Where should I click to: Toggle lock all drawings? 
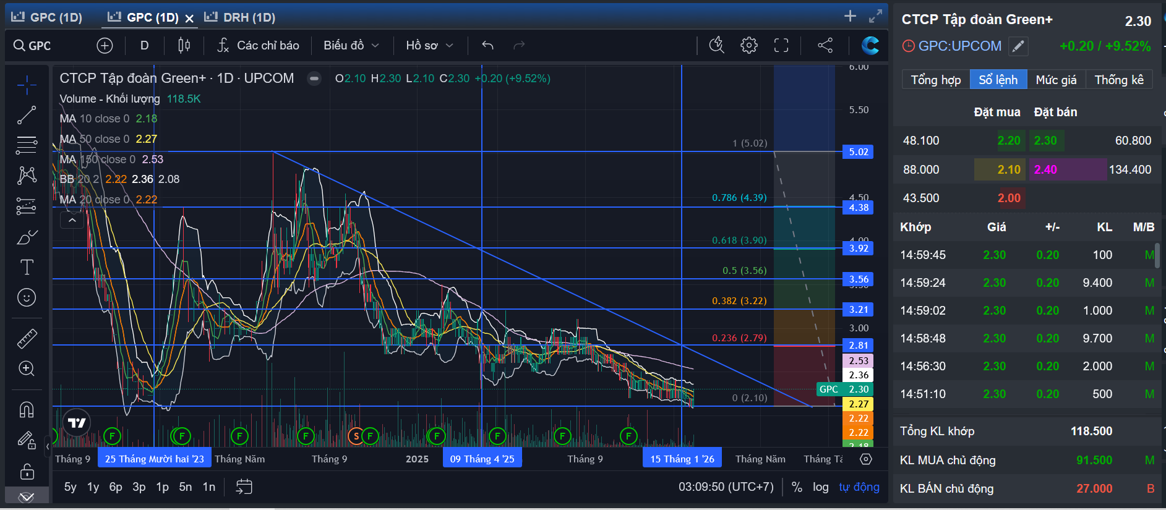pos(27,471)
